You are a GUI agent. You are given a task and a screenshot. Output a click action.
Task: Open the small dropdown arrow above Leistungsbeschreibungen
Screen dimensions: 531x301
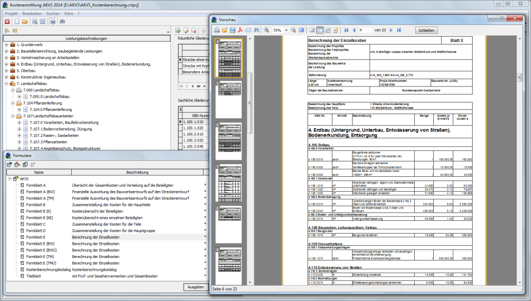pyautogui.click(x=168, y=32)
